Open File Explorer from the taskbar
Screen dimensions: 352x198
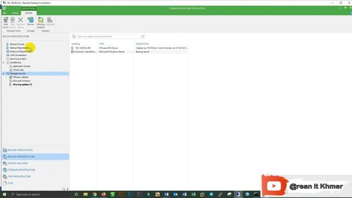tap(86, 194)
